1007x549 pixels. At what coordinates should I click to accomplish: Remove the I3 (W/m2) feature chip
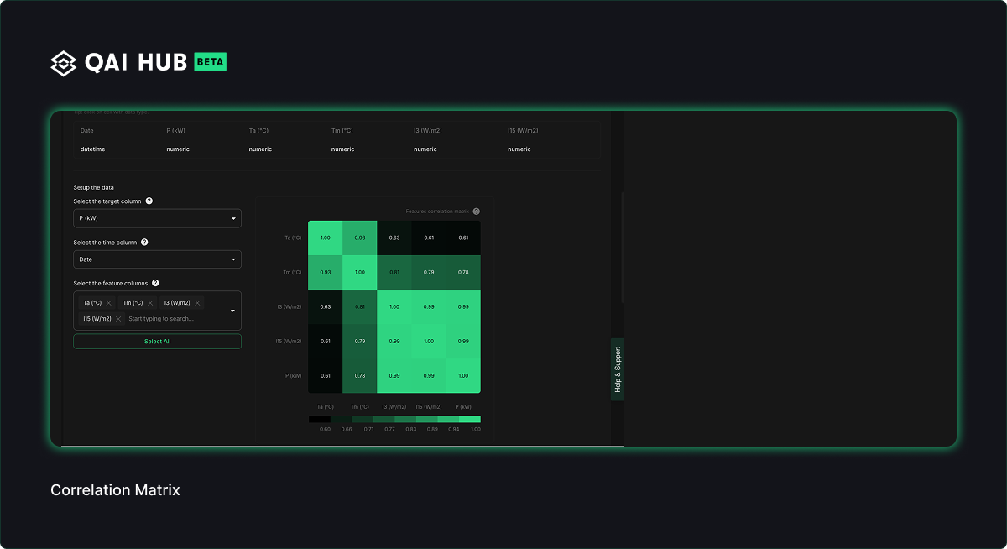tap(198, 303)
